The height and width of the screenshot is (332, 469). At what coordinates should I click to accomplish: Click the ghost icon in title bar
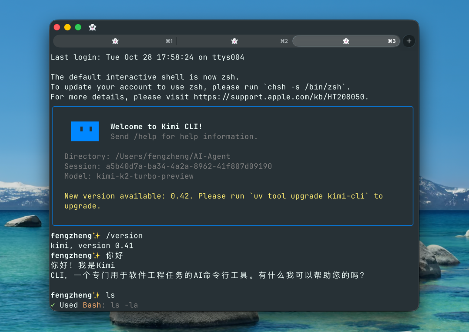point(92,27)
